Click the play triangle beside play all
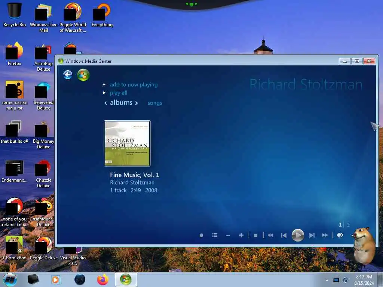 pyautogui.click(x=104, y=93)
